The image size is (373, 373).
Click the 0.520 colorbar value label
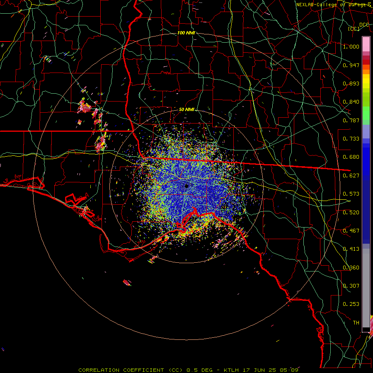point(351,213)
